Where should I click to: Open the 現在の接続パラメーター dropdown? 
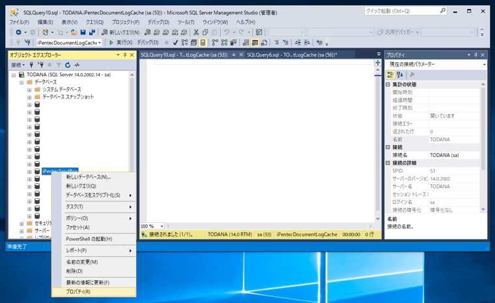[484, 65]
